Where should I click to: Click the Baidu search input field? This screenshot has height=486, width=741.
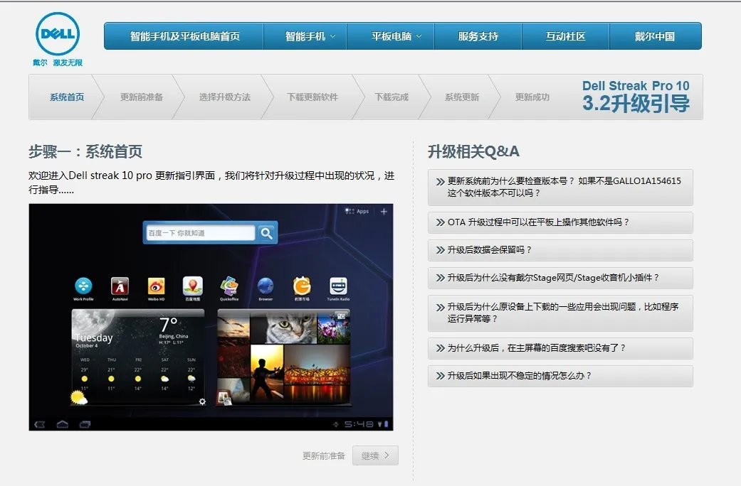(203, 233)
